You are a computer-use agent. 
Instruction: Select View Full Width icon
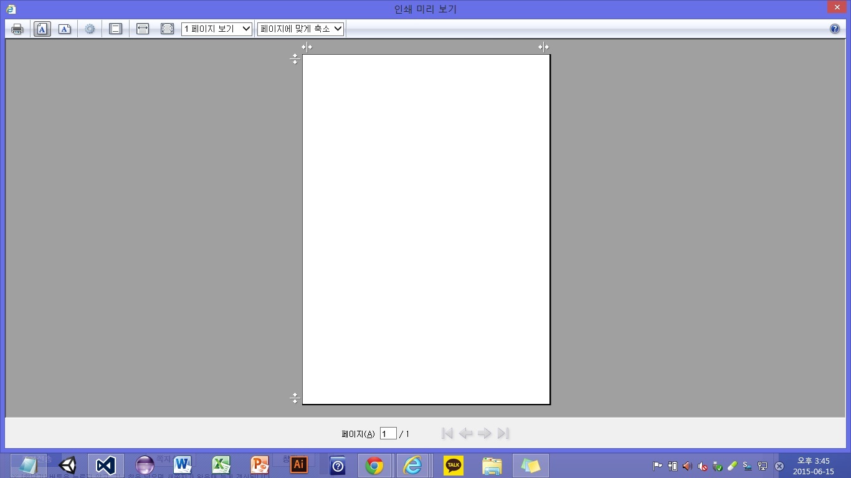(143, 29)
